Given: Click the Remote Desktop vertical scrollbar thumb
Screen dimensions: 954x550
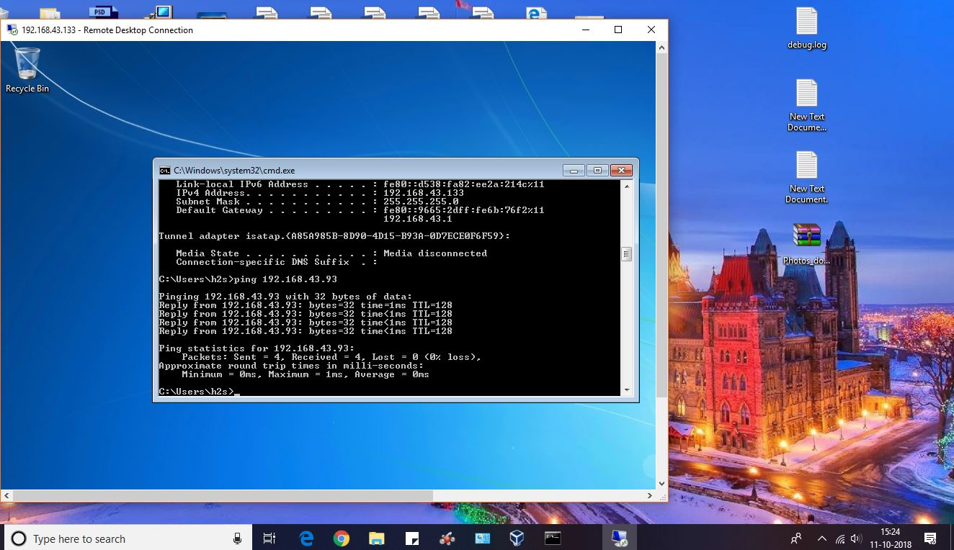Looking at the screenshot, I should 661,226.
